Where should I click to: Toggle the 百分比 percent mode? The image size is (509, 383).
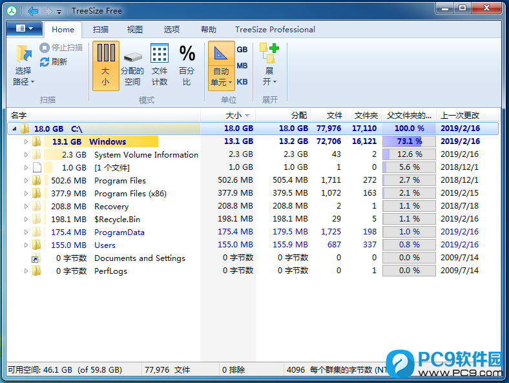pyautogui.click(x=187, y=66)
